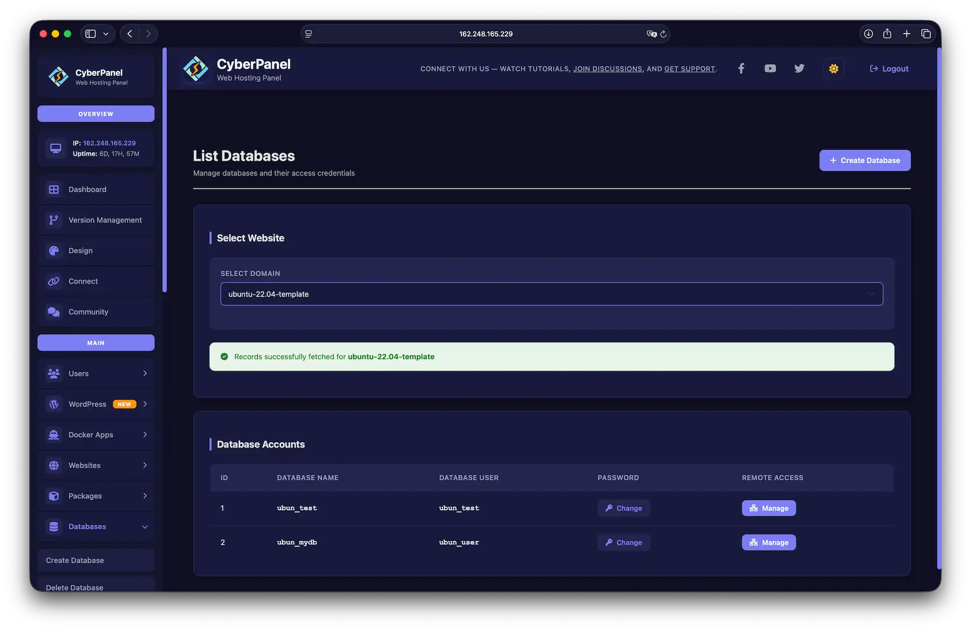This screenshot has height=631, width=971.
Task: Manage remote access for ubun_mydb
Action: [768, 543]
